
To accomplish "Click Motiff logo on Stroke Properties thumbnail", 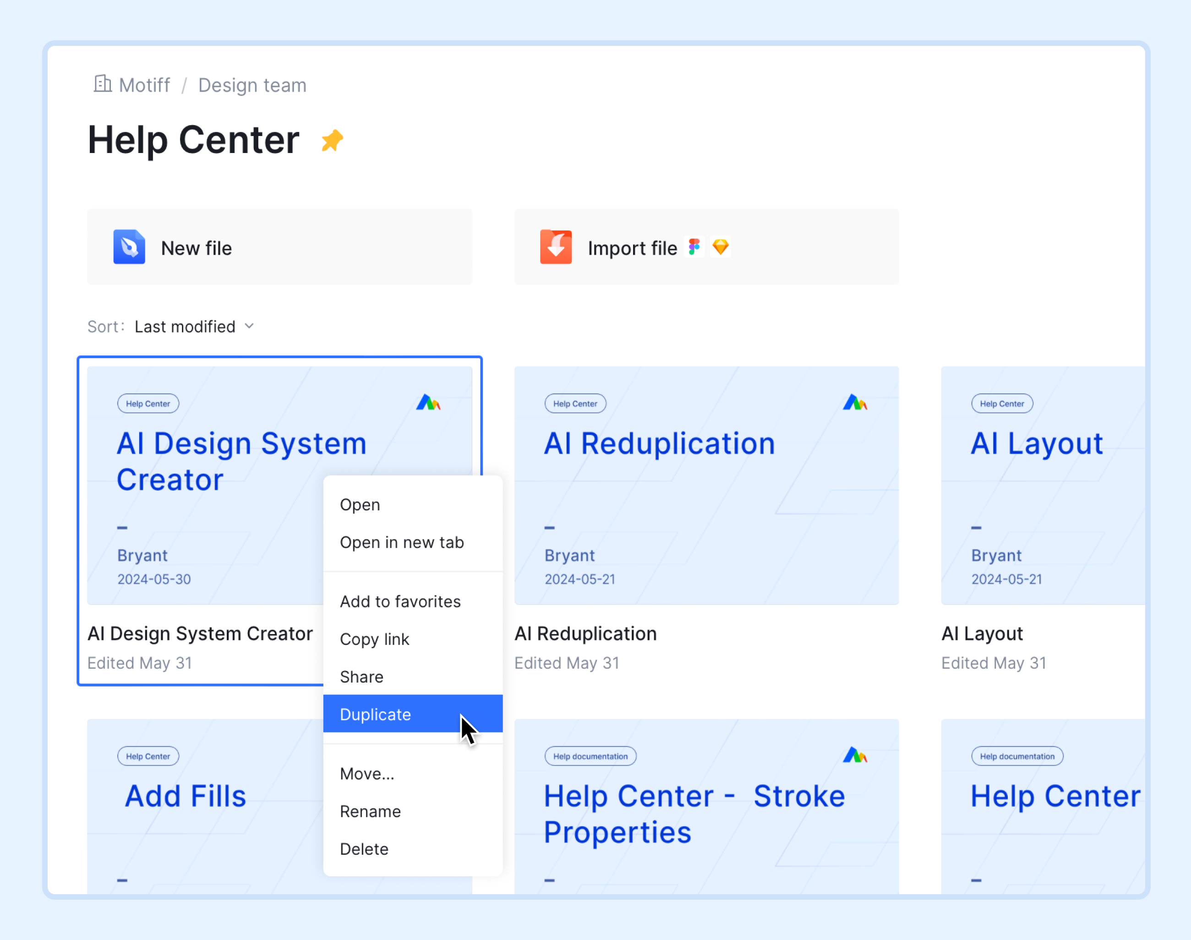I will coord(855,755).
